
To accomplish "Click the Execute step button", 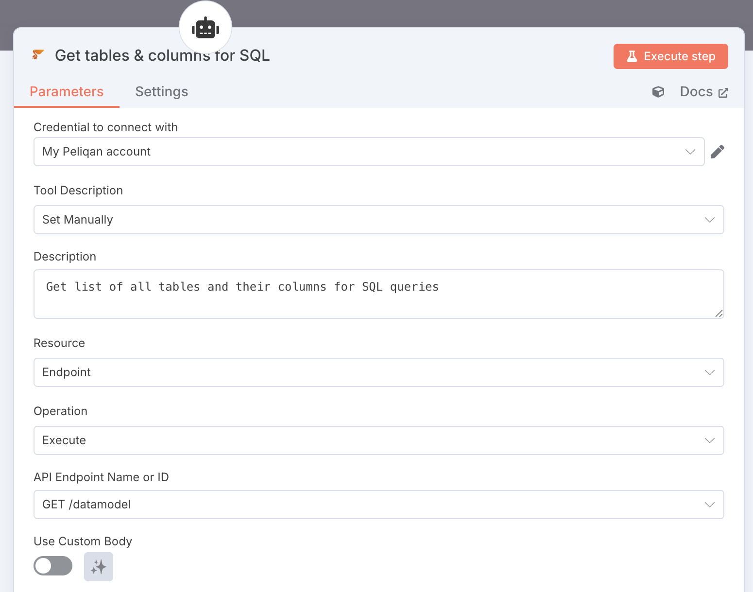I will (x=671, y=56).
